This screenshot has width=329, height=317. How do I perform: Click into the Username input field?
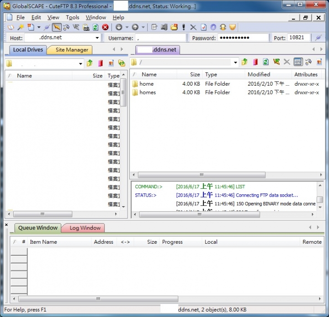(160, 38)
